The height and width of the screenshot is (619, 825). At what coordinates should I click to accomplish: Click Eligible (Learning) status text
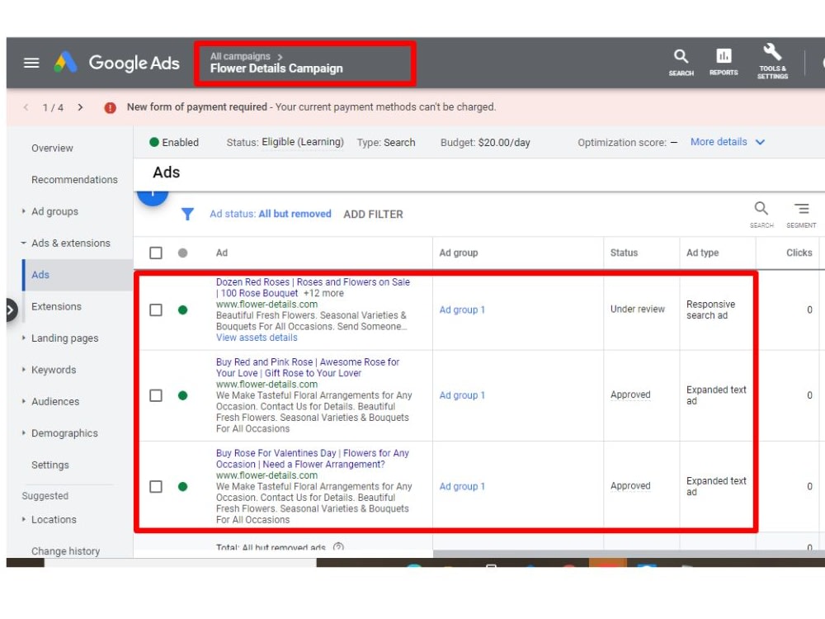303,142
